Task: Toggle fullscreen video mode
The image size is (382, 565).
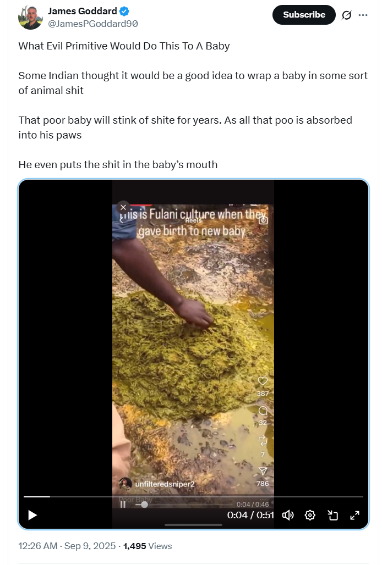Action: 355,515
